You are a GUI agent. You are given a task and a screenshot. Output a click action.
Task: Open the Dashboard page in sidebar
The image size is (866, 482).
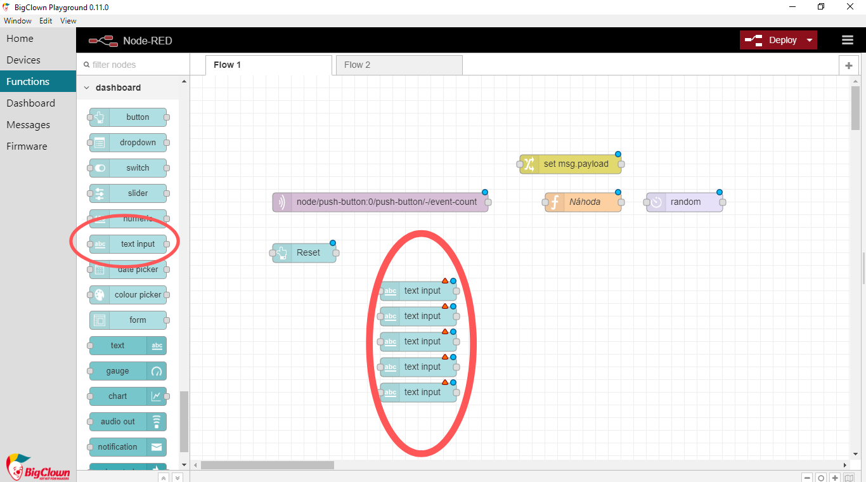click(x=38, y=103)
